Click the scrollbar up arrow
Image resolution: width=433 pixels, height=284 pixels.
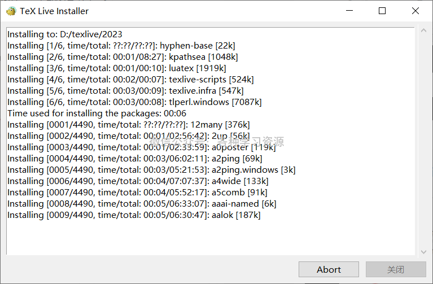[423, 30]
